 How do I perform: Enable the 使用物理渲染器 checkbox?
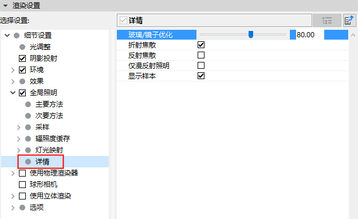[22, 173]
